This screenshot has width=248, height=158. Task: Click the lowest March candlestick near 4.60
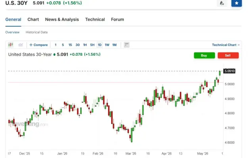132,135
